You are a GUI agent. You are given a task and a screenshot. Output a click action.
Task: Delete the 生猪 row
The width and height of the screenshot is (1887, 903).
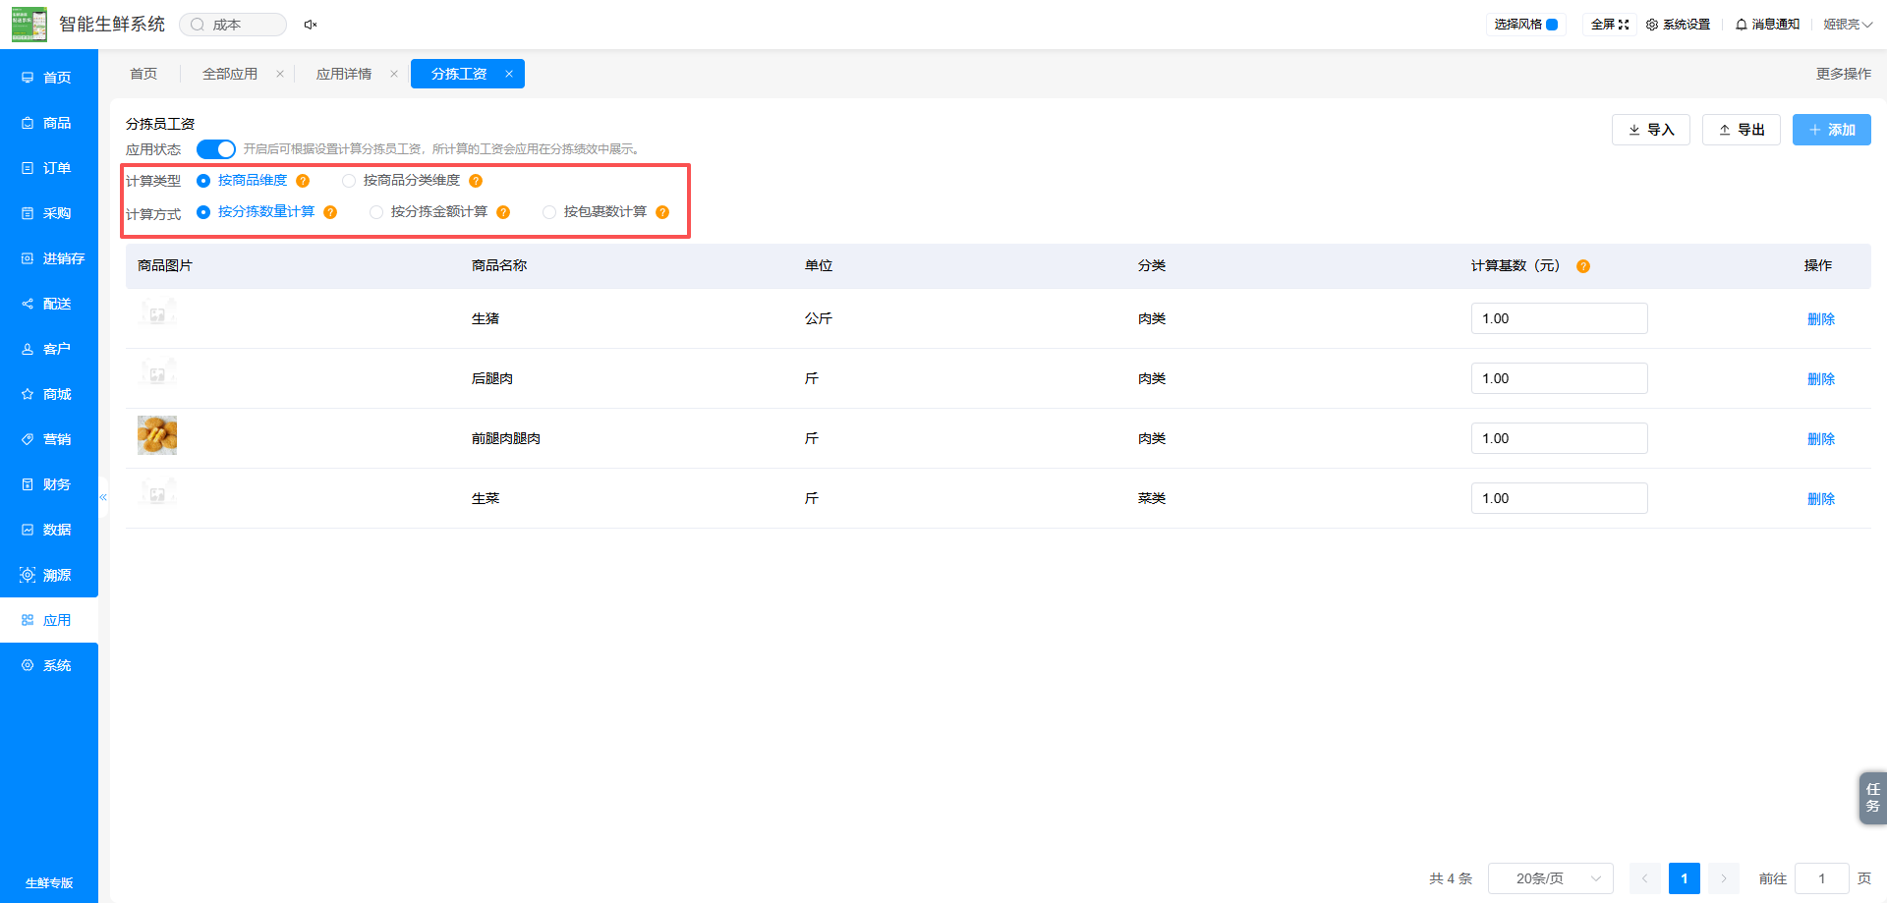tap(1820, 319)
